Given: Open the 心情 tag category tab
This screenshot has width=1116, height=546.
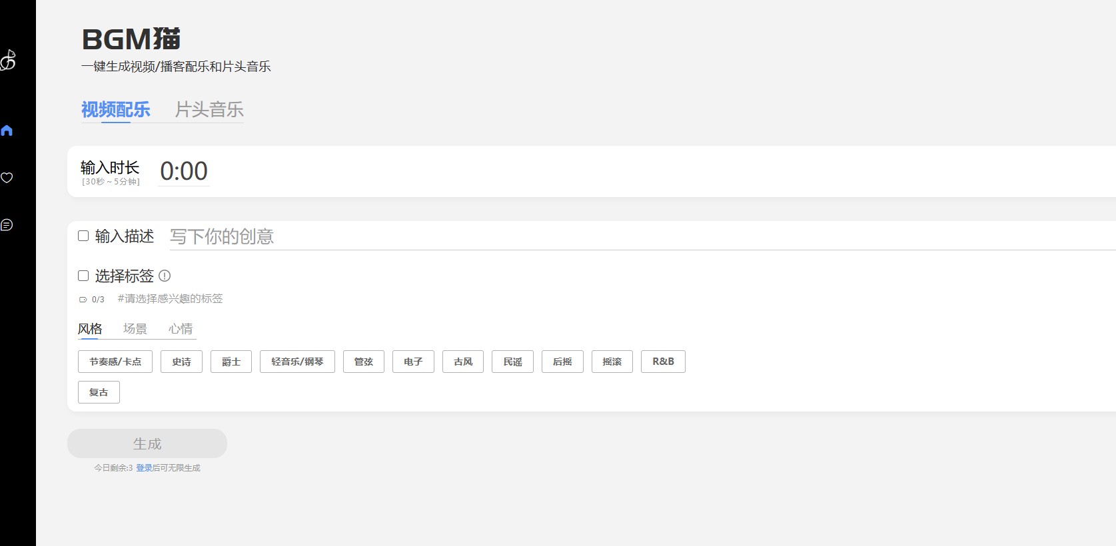Looking at the screenshot, I should coord(181,329).
